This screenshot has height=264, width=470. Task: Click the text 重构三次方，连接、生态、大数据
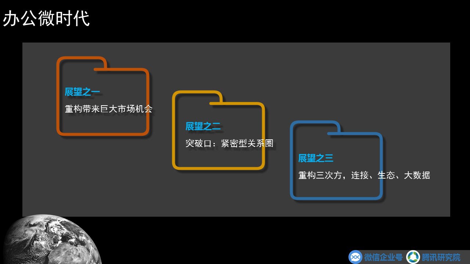pos(364,175)
